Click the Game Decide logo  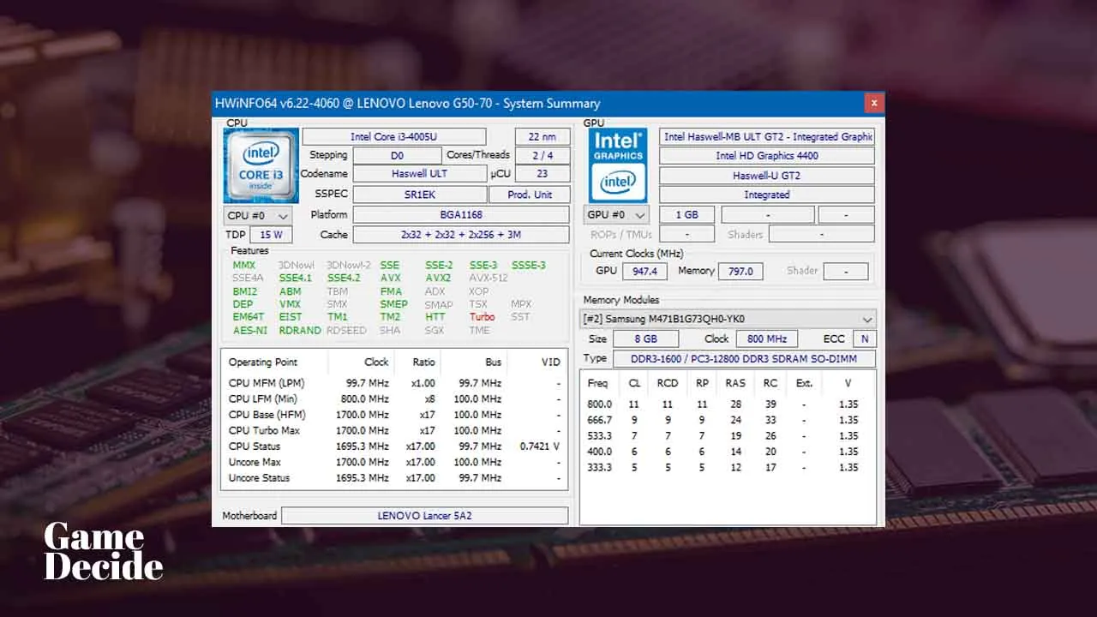[103, 552]
